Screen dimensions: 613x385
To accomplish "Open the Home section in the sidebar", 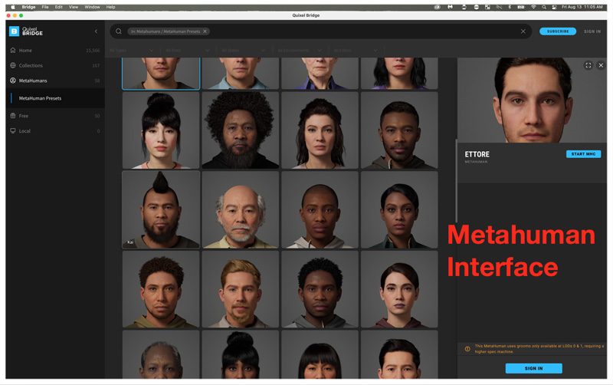I will pyautogui.click(x=25, y=50).
